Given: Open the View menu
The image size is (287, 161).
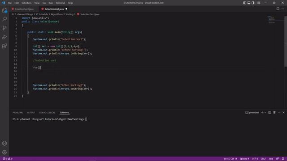Looking at the screenshot, I should click(x=37, y=3).
